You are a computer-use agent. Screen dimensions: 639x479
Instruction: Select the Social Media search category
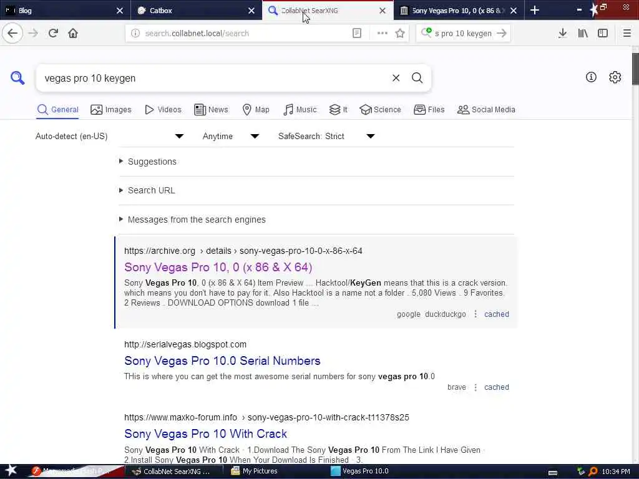point(486,110)
